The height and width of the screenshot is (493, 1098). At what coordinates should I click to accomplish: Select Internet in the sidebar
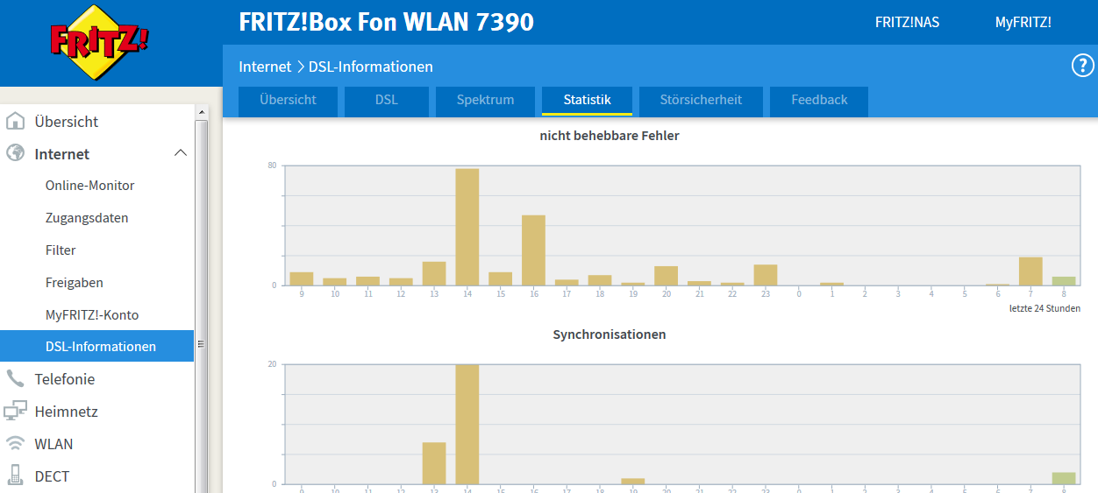point(62,154)
